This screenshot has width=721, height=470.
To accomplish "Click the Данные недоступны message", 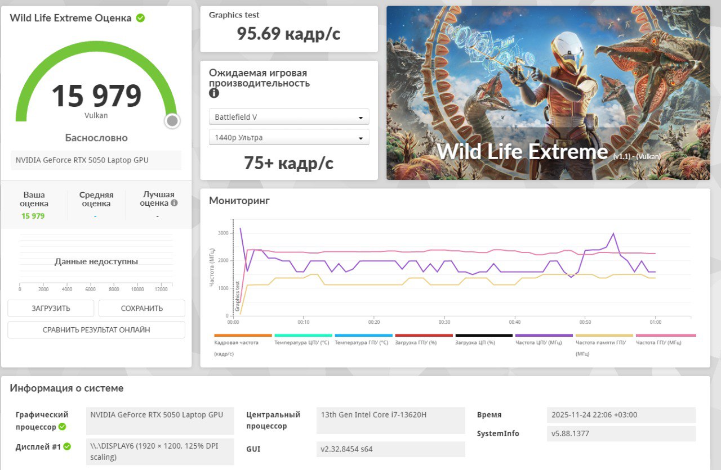I will pyautogui.click(x=96, y=261).
